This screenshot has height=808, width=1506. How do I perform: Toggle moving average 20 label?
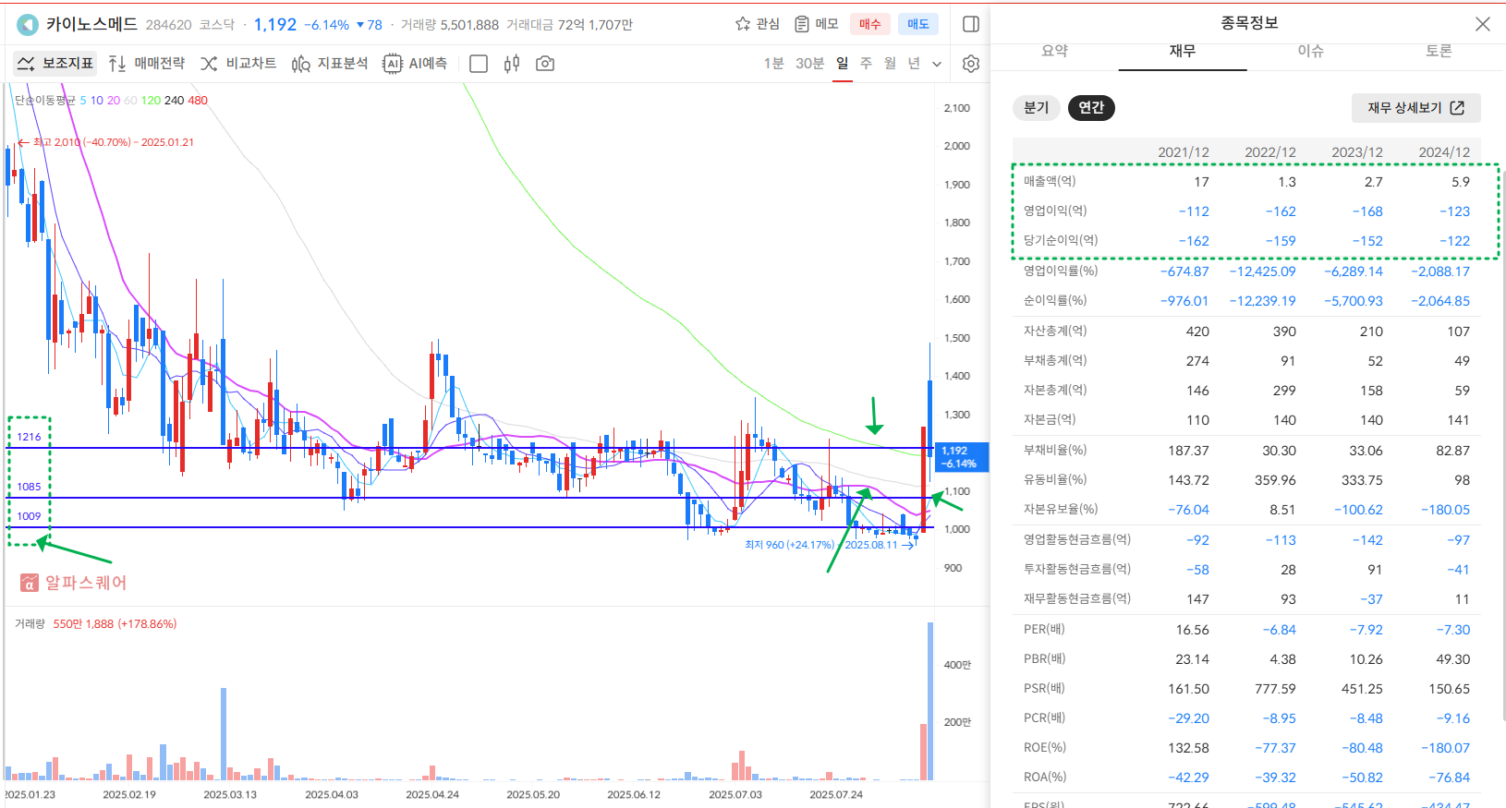tap(114, 101)
